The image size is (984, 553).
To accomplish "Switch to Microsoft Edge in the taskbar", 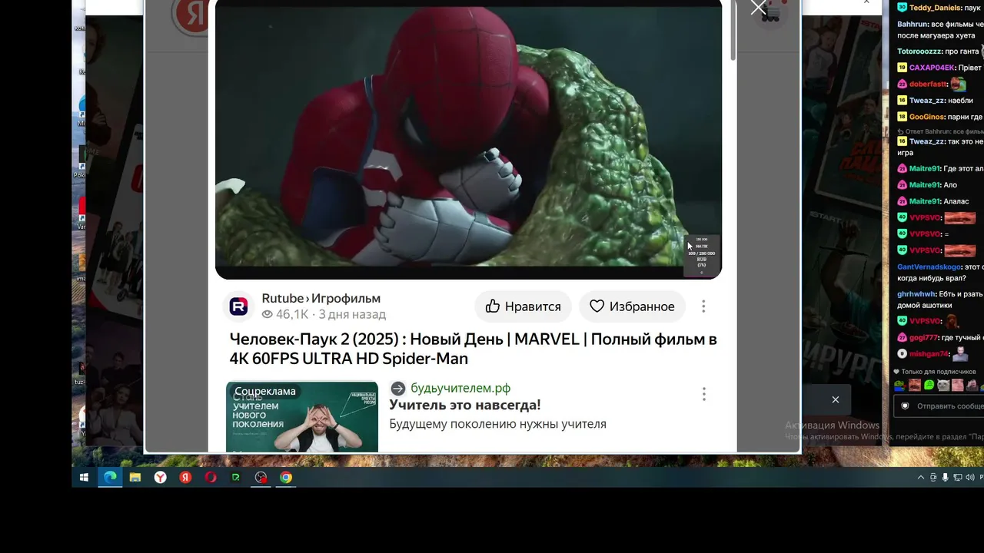I will click(110, 477).
